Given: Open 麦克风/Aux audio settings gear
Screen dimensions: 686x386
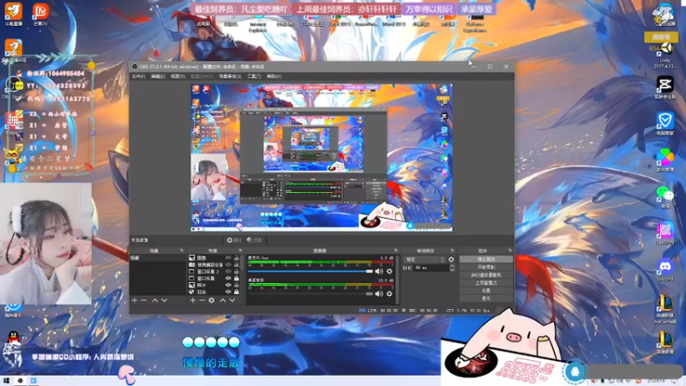Looking at the screenshot, I should pyautogui.click(x=389, y=271).
